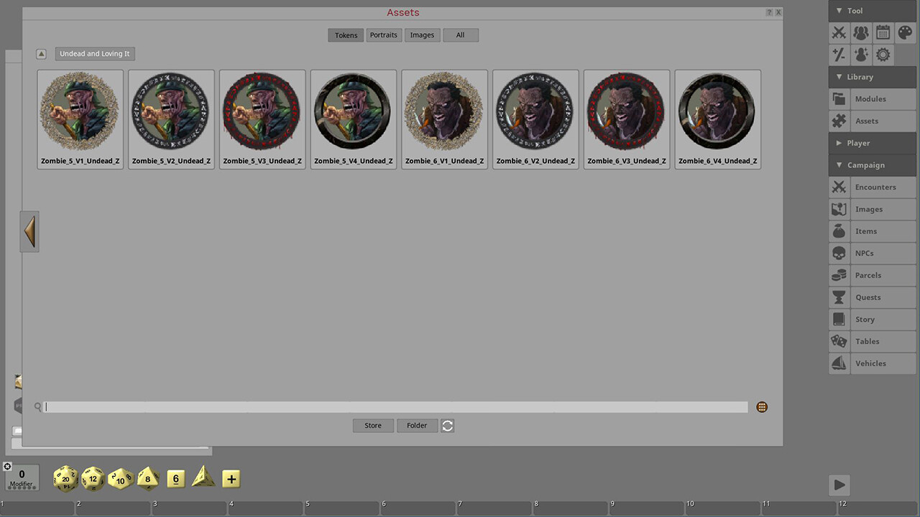Switch to the Portraits tab
This screenshot has width=920, height=517.
pyautogui.click(x=383, y=34)
